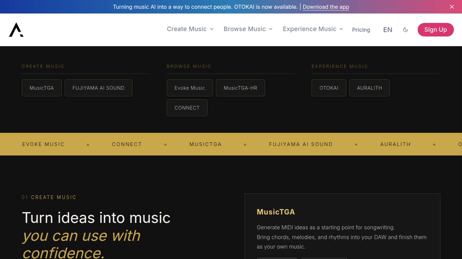Viewport: 462px width, 259px height.
Task: Click AURALITH in the gold ticker bar
Action: [395, 144]
